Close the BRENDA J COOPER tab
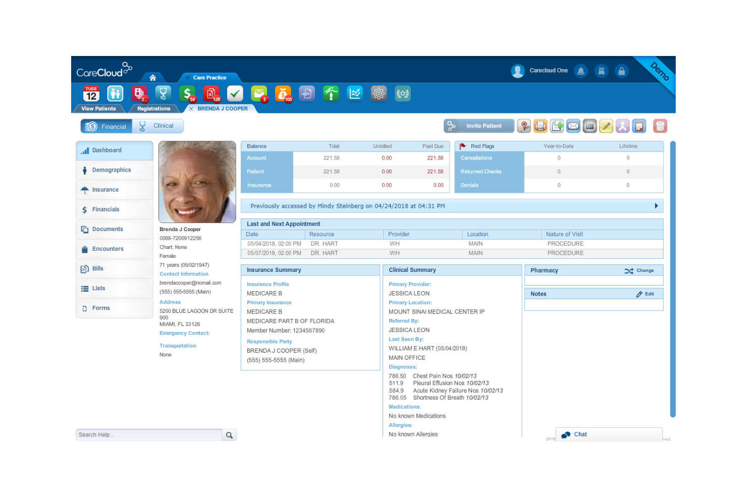This screenshot has width=747, height=498. coord(191,108)
